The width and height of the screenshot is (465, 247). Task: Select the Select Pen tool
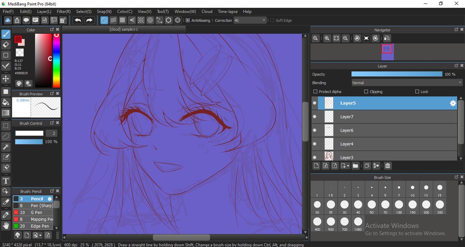click(6, 157)
